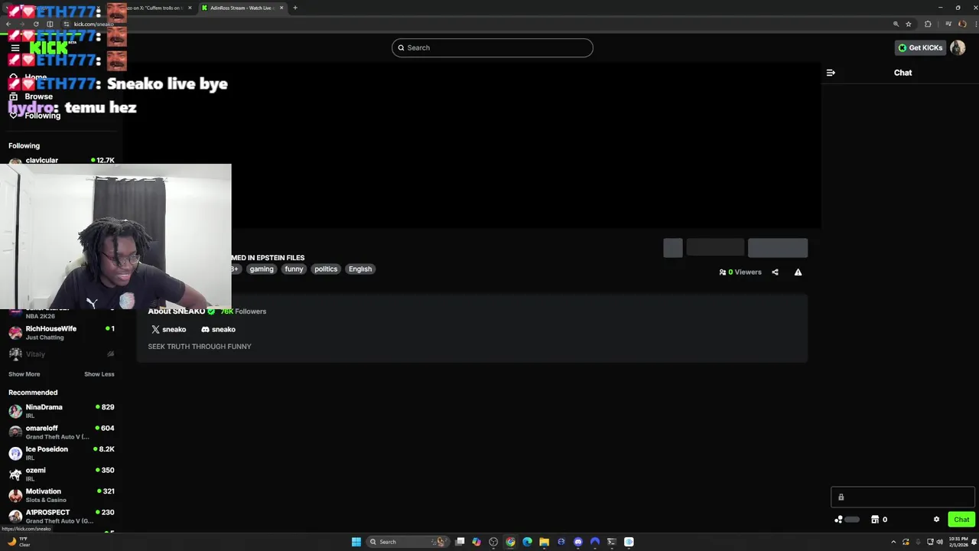Open sneako's Discord link
This screenshot has height=551, width=979.
[x=218, y=329]
